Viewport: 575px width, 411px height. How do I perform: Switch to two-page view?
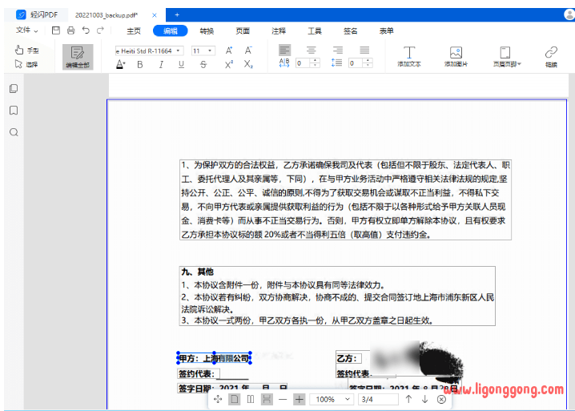pos(251,399)
